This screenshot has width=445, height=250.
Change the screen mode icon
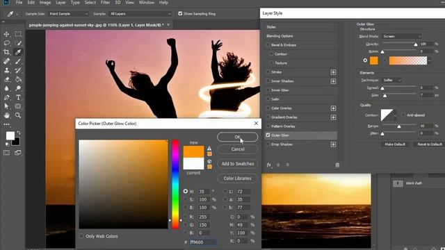click(x=18, y=153)
